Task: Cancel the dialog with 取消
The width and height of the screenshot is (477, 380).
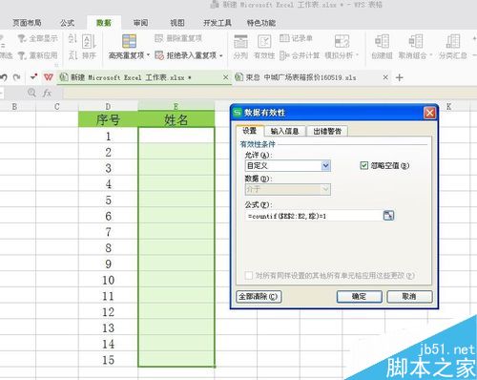Action: click(409, 297)
